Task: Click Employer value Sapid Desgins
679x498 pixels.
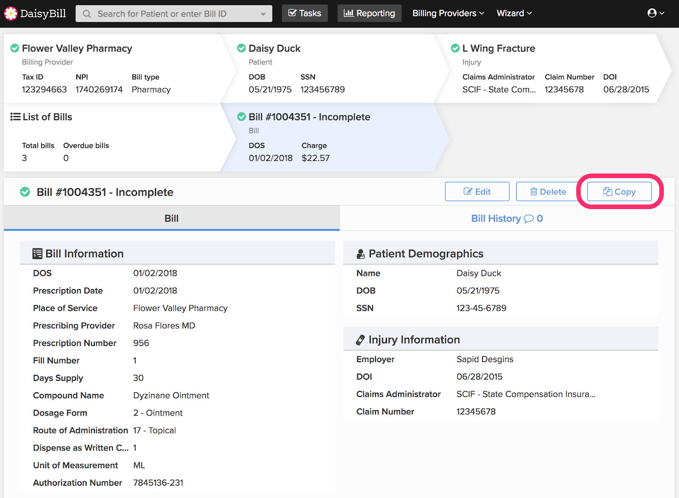Action: 485,359
